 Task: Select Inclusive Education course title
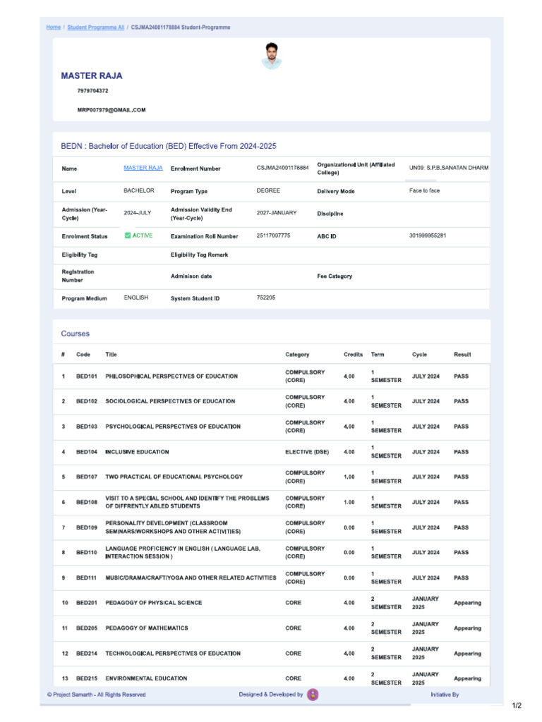pos(137,452)
